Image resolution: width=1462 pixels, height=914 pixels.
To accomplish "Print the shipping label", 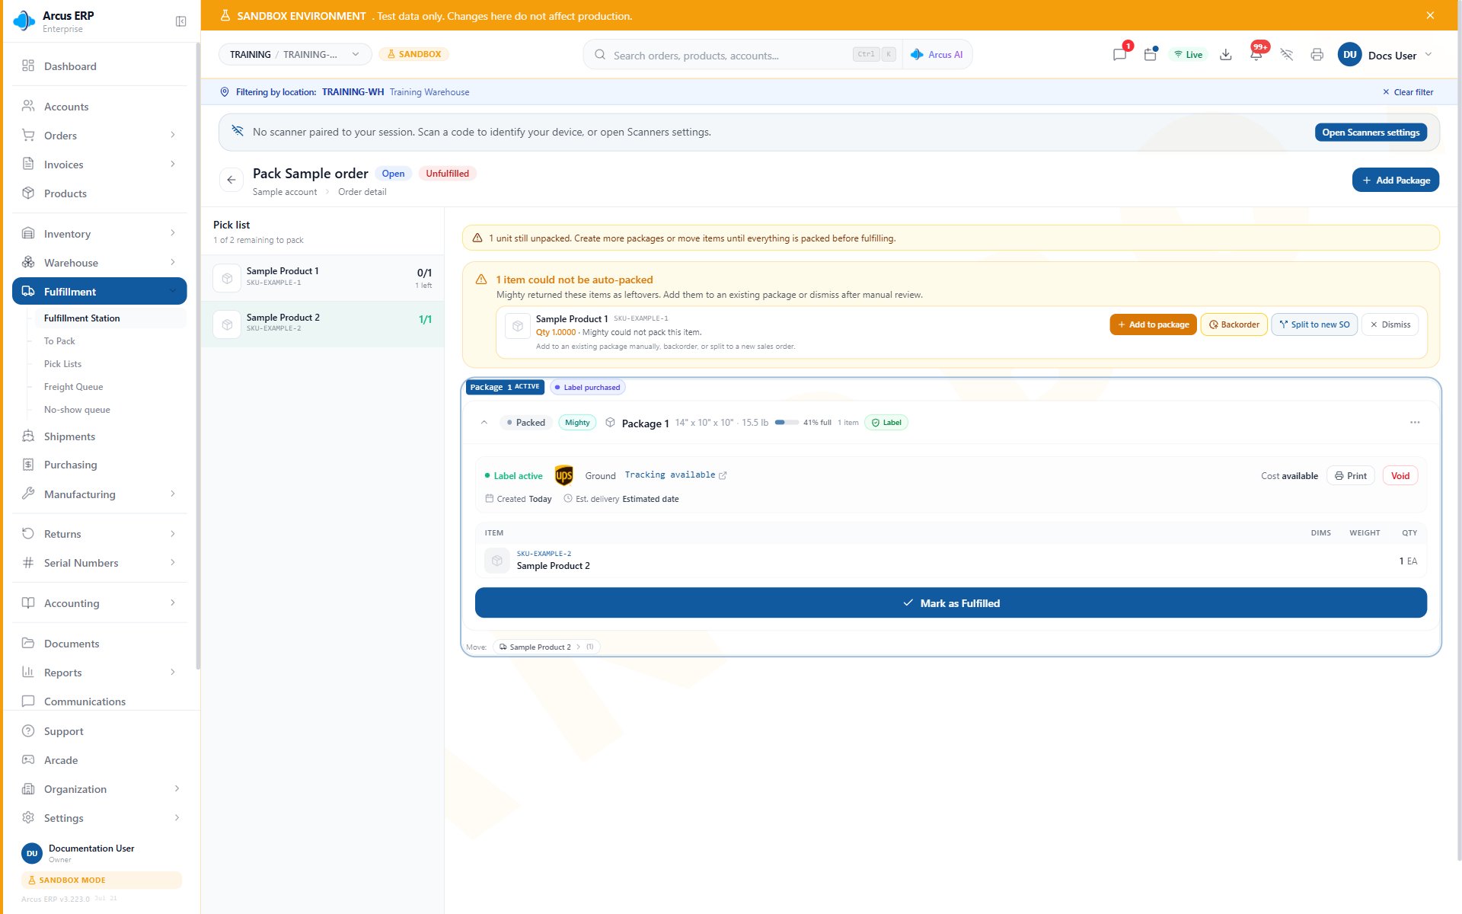I will [x=1351, y=476].
